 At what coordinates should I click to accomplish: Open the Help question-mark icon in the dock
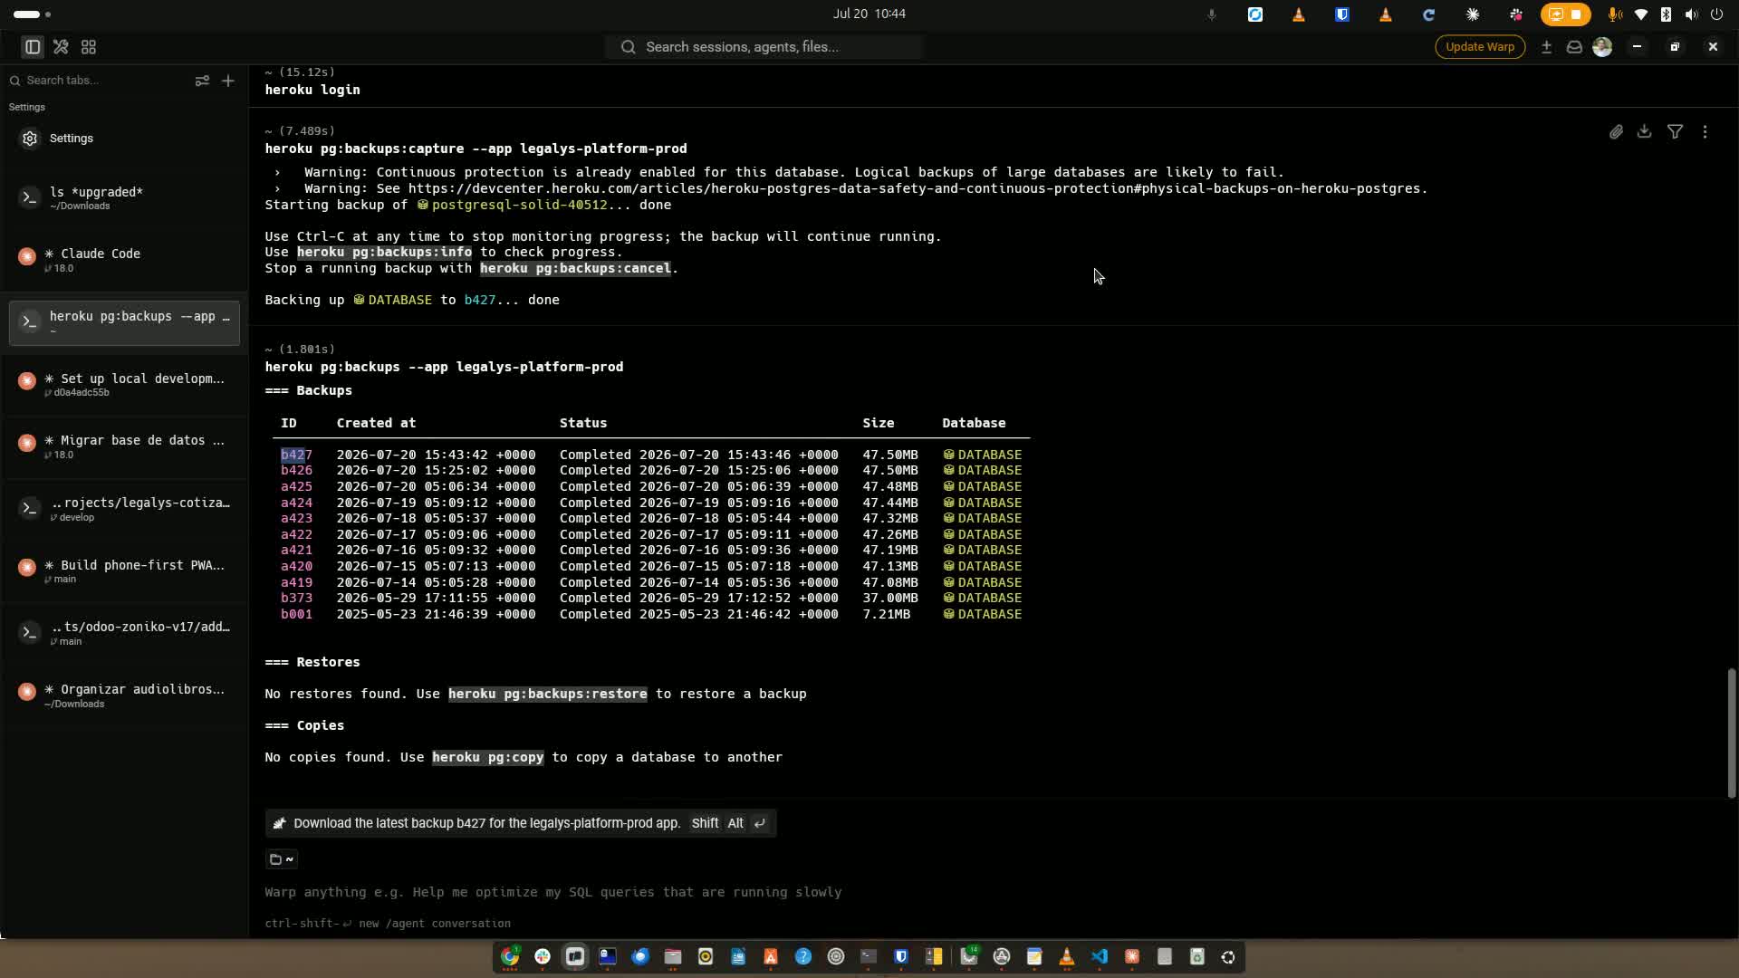coord(803,956)
